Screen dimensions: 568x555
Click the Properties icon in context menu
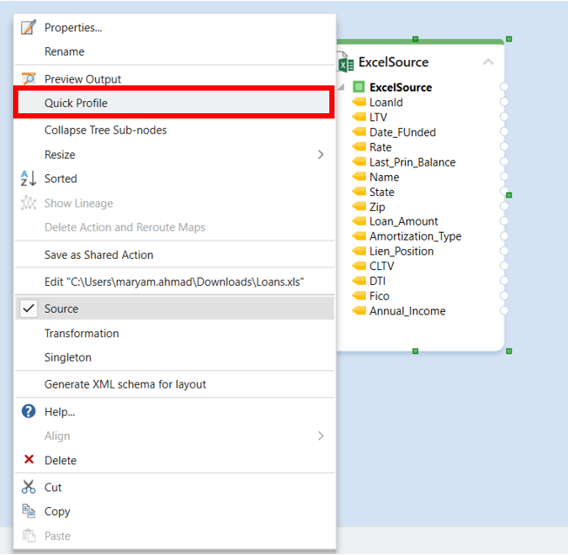pos(28,27)
